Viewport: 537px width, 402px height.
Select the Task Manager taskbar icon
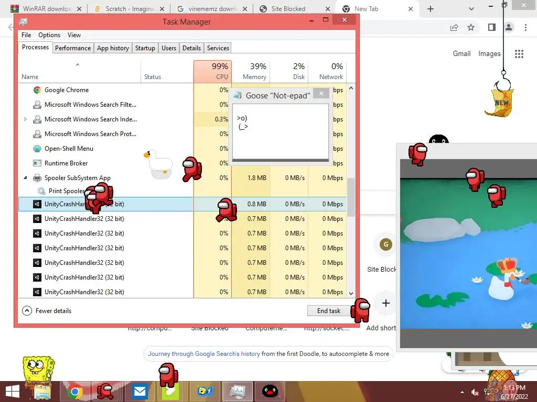238,392
